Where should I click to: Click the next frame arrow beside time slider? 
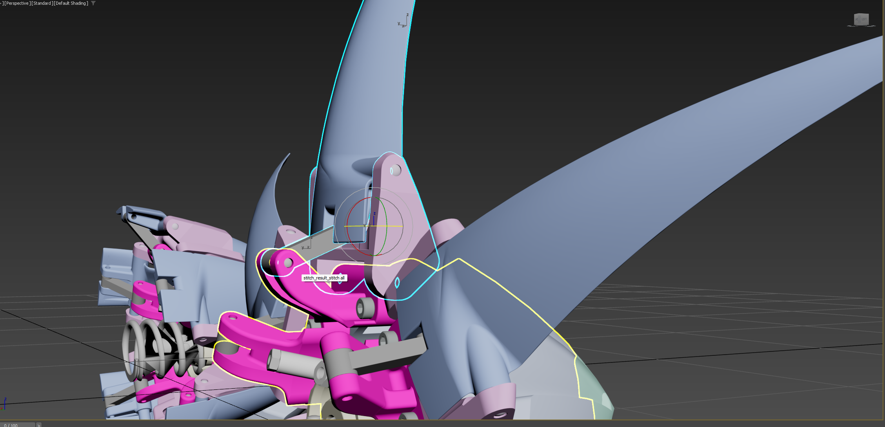pyautogui.click(x=38, y=425)
